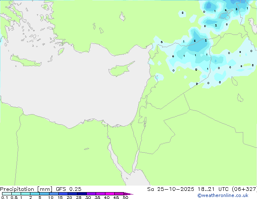Click the '25' legend scale label
Screen dimensions: 257x199
pos(79,197)
